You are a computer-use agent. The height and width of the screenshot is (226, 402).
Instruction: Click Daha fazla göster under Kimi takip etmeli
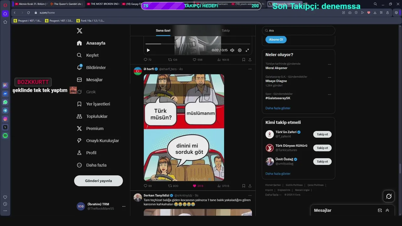coord(278,174)
